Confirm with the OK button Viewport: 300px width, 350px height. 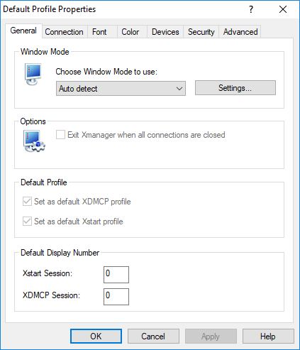click(96, 336)
